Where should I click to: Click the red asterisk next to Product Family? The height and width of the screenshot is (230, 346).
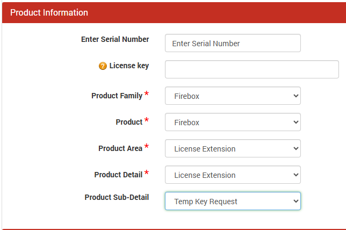point(147,95)
